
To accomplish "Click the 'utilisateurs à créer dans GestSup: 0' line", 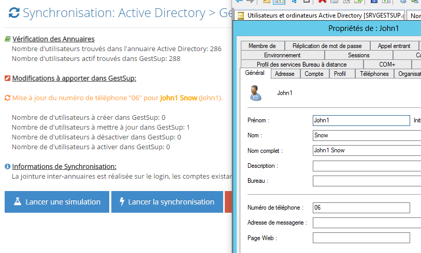I will tap(89, 118).
